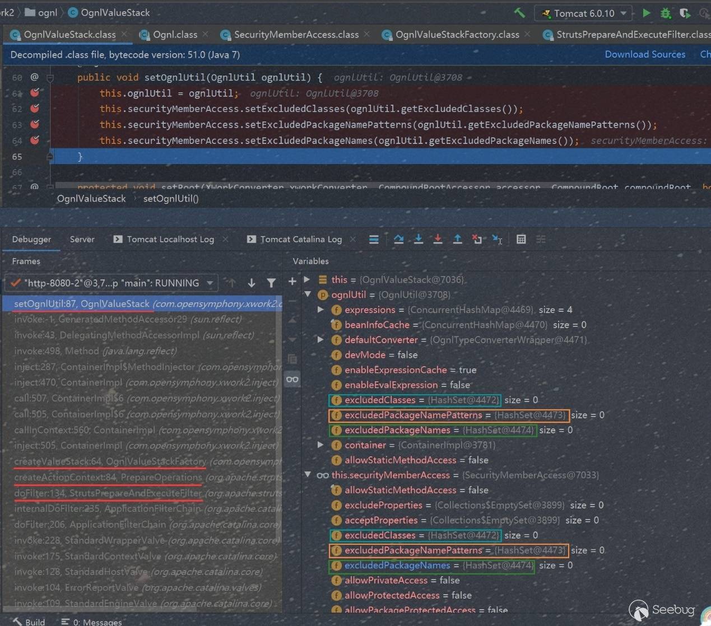Open the thread selector dropdown
Image resolution: width=711 pixels, height=626 pixels.
pos(111,283)
